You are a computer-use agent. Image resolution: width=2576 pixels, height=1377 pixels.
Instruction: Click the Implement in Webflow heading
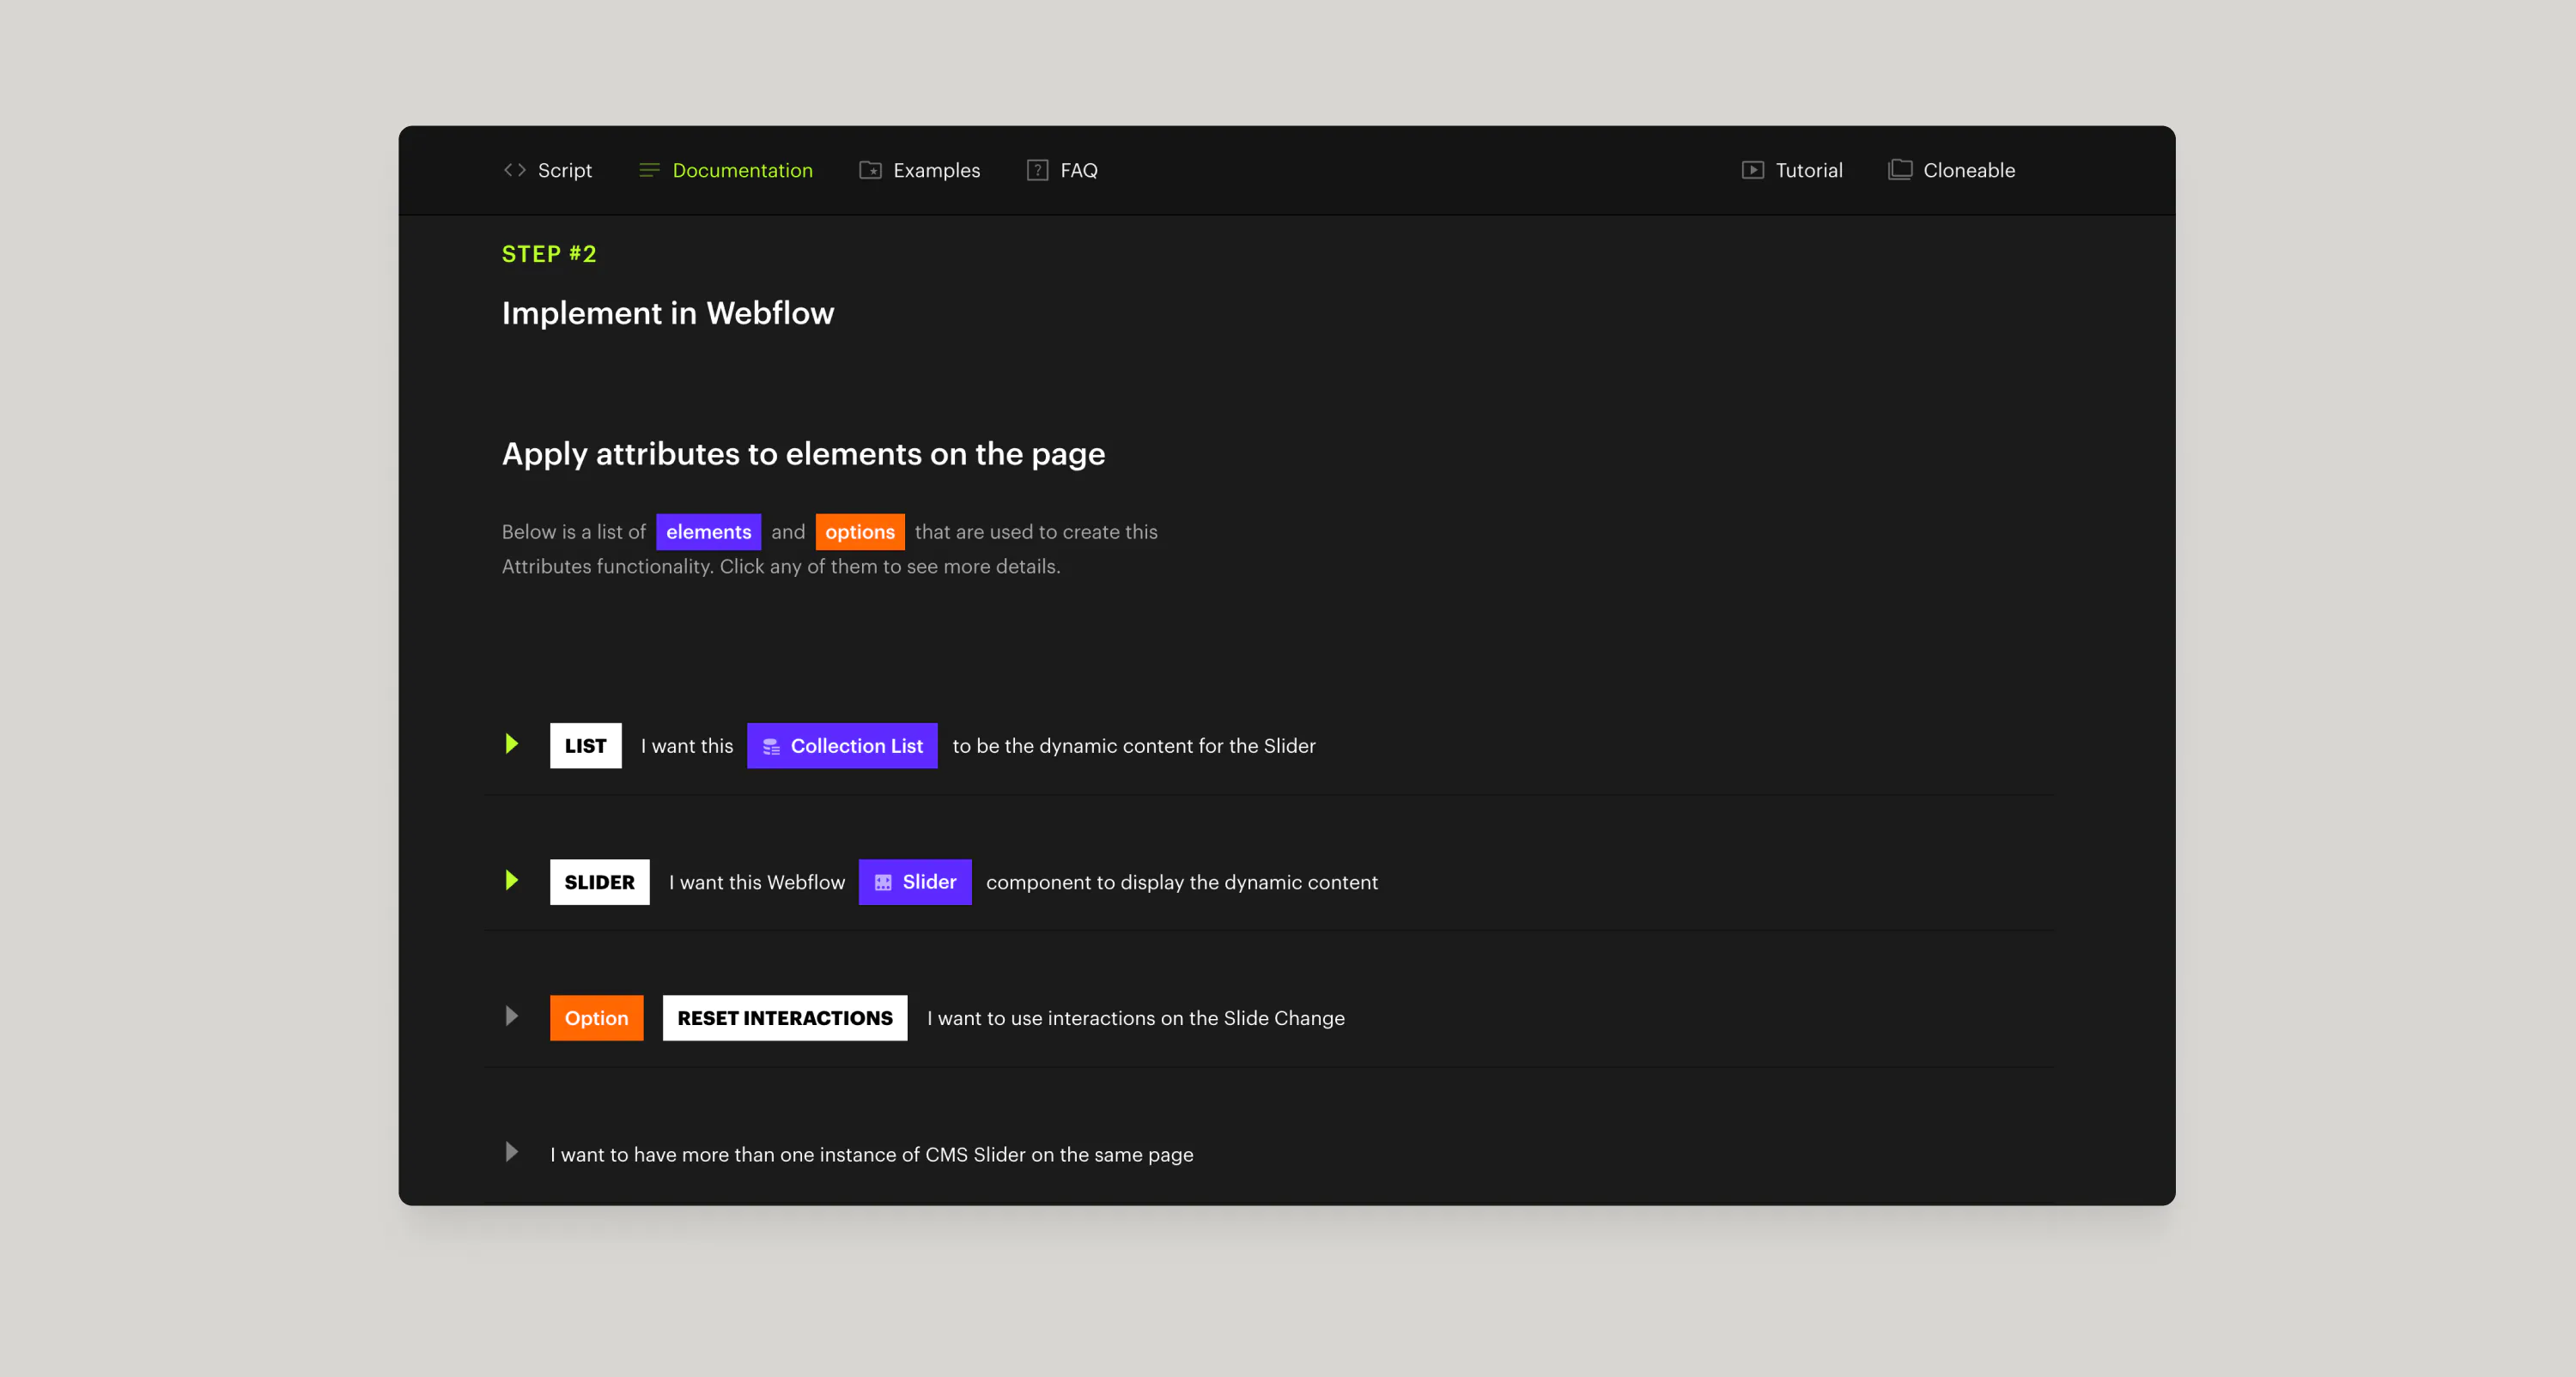coord(668,313)
